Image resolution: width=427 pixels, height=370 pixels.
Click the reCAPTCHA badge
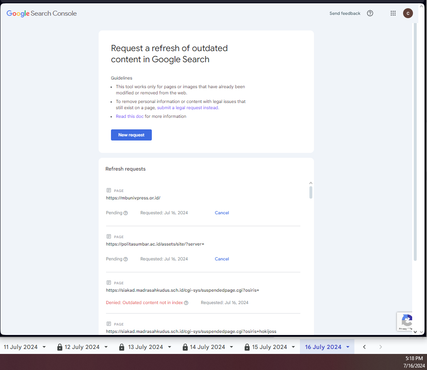coord(405,321)
